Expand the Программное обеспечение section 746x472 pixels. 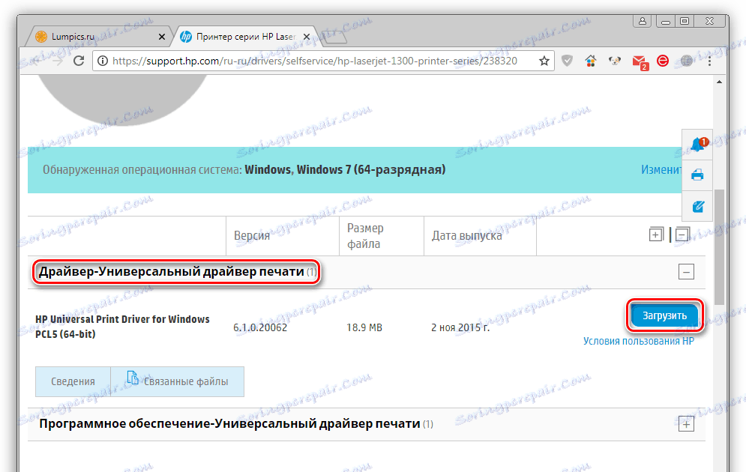[686, 424]
